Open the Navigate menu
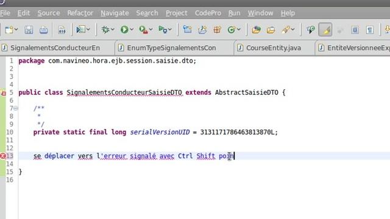The image size is (390, 219). 115,13
